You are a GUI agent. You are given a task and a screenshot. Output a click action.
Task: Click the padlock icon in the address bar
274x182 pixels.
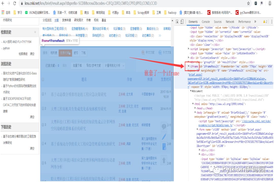22,3
